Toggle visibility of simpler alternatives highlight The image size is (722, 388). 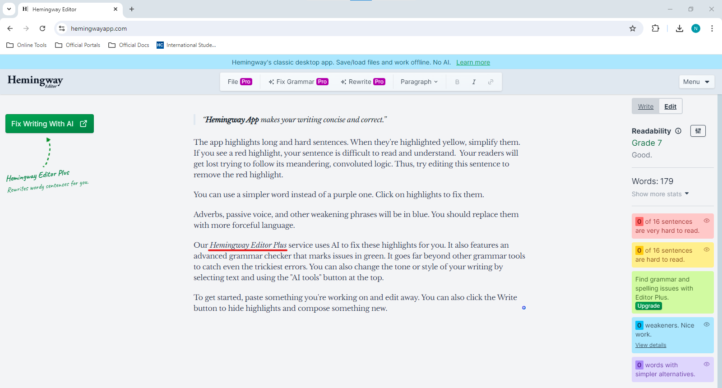click(707, 364)
